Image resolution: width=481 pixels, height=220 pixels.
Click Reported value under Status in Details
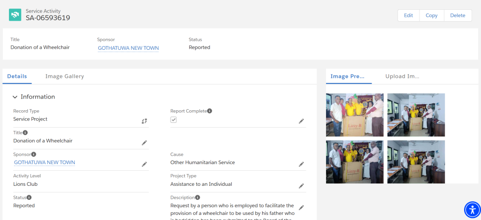tap(24, 205)
